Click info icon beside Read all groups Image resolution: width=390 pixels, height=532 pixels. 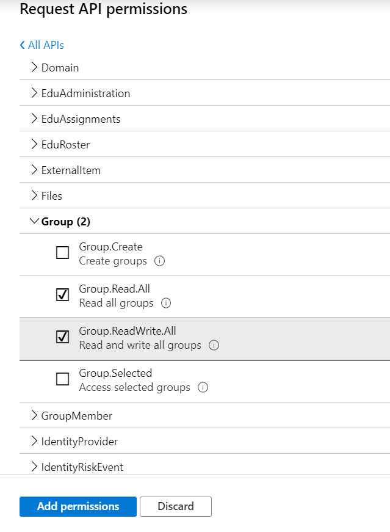[166, 303]
